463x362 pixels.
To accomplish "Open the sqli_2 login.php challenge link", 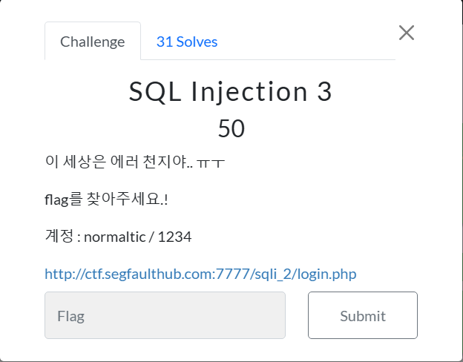I will click(x=200, y=274).
